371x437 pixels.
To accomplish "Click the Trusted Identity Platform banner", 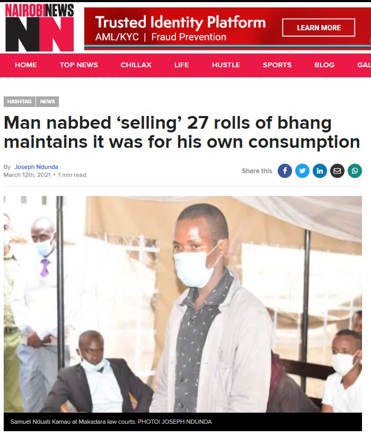I will (227, 29).
